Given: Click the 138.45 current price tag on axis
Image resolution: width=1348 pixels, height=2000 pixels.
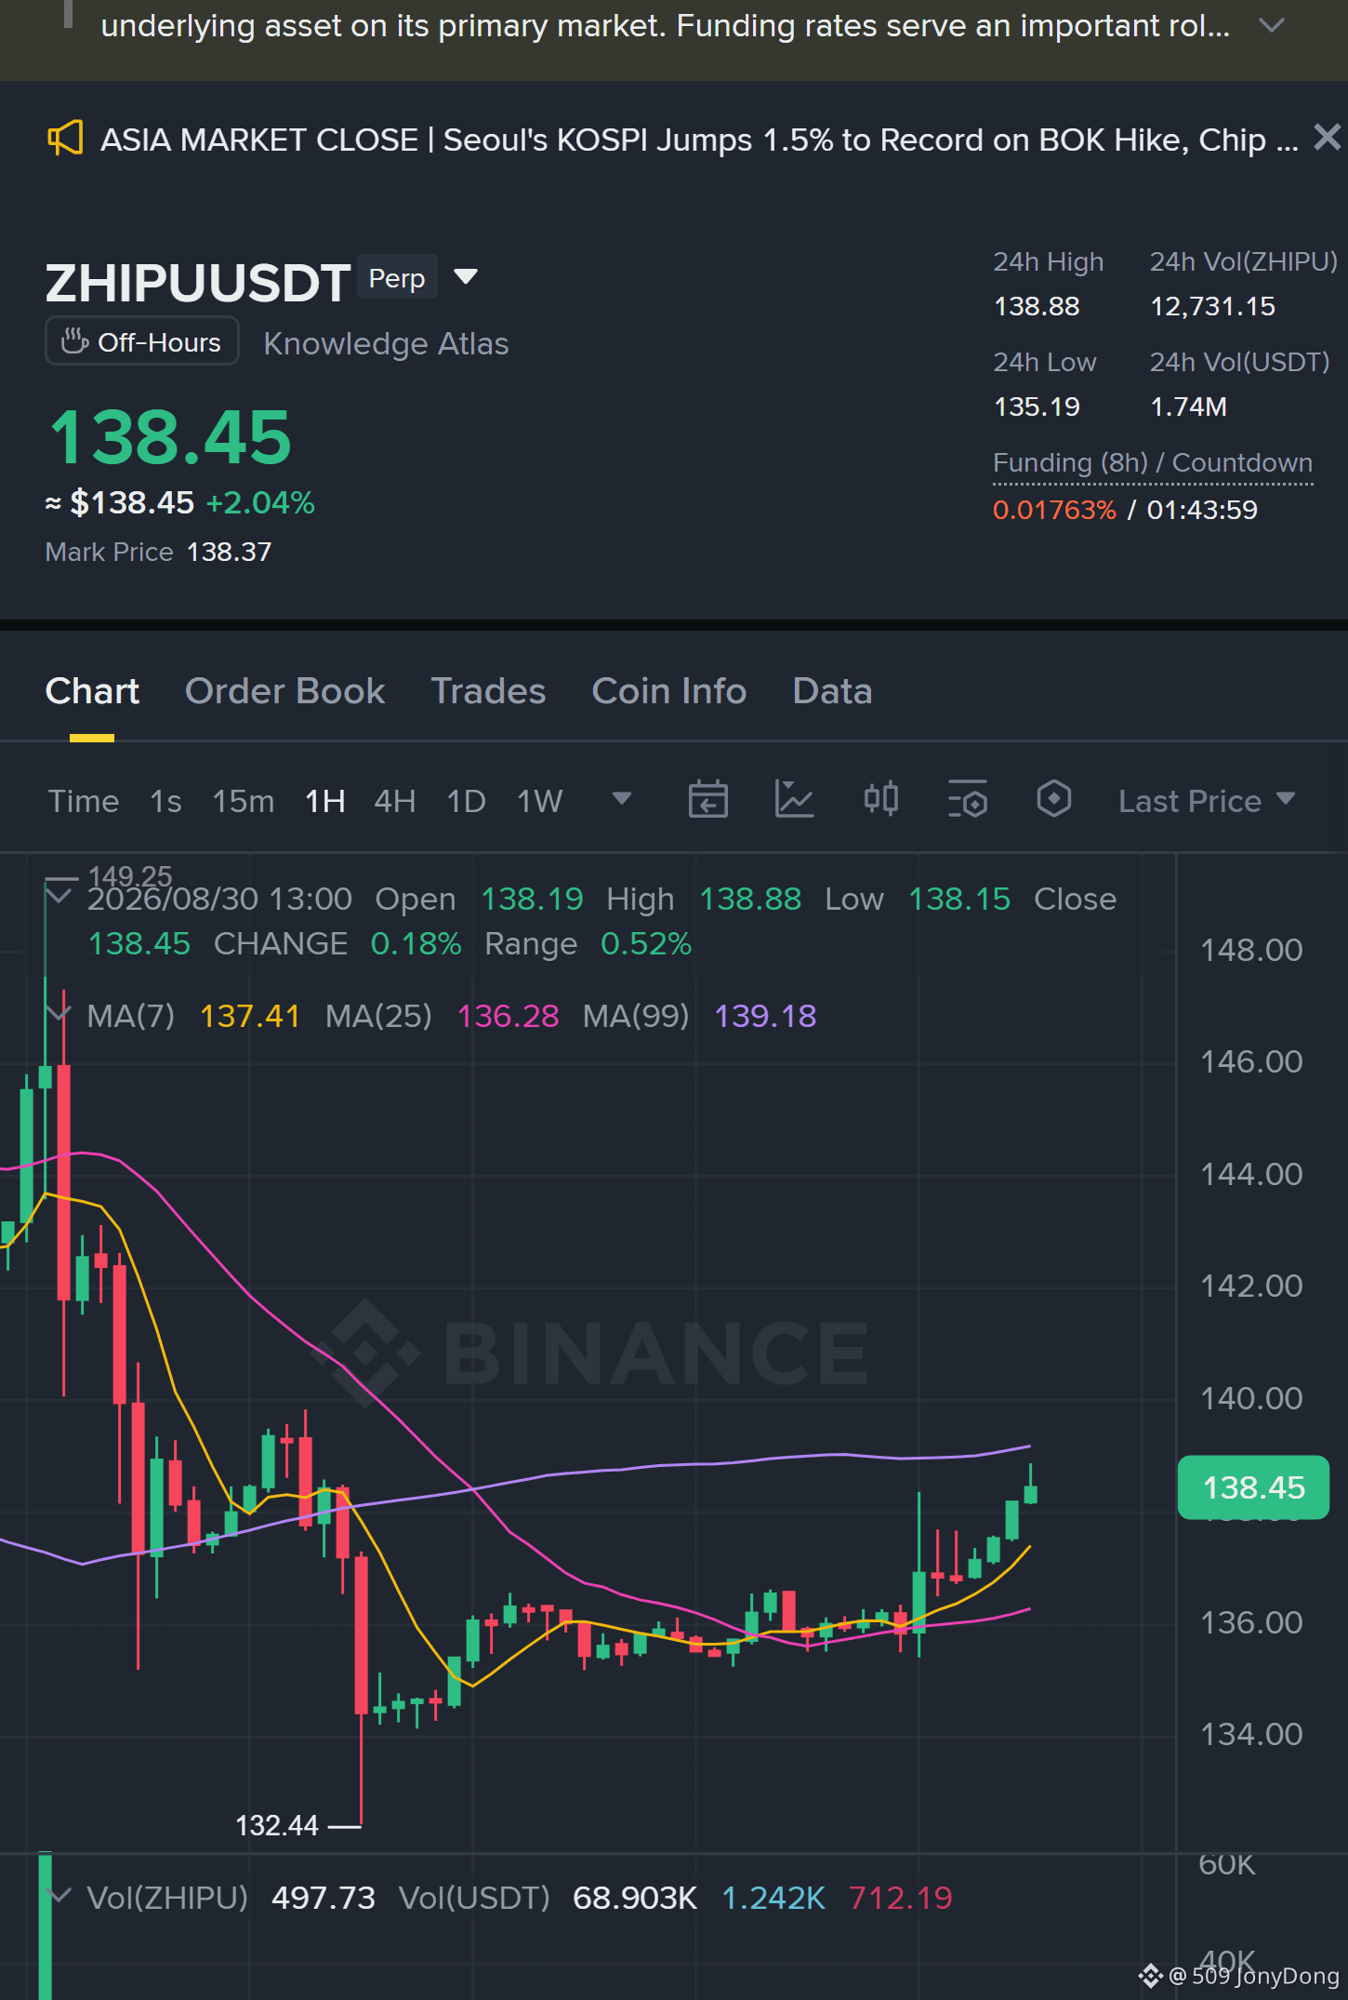Looking at the screenshot, I should pos(1253,1487).
